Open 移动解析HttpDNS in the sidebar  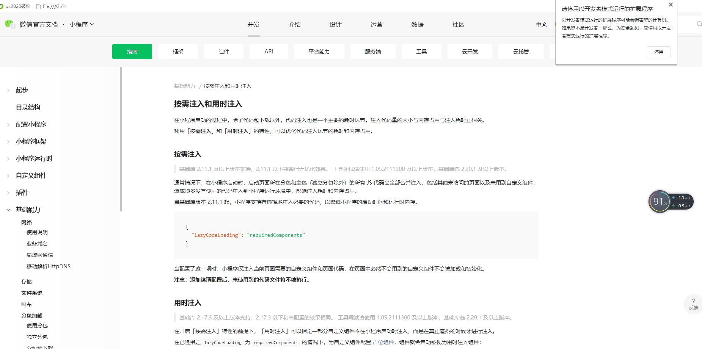coord(49,266)
